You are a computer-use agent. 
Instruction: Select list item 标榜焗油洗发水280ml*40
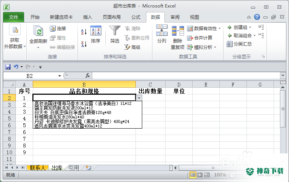click(59, 117)
